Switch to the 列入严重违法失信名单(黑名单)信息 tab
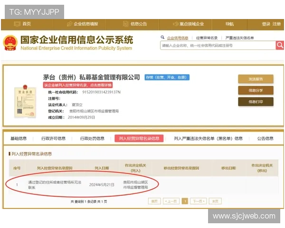The height and width of the screenshot is (228, 285). coord(209,139)
